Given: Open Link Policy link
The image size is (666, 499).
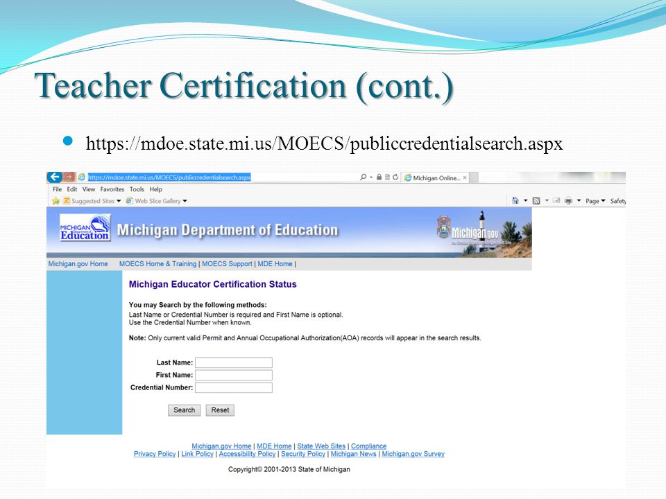Looking at the screenshot, I should coord(197,454).
